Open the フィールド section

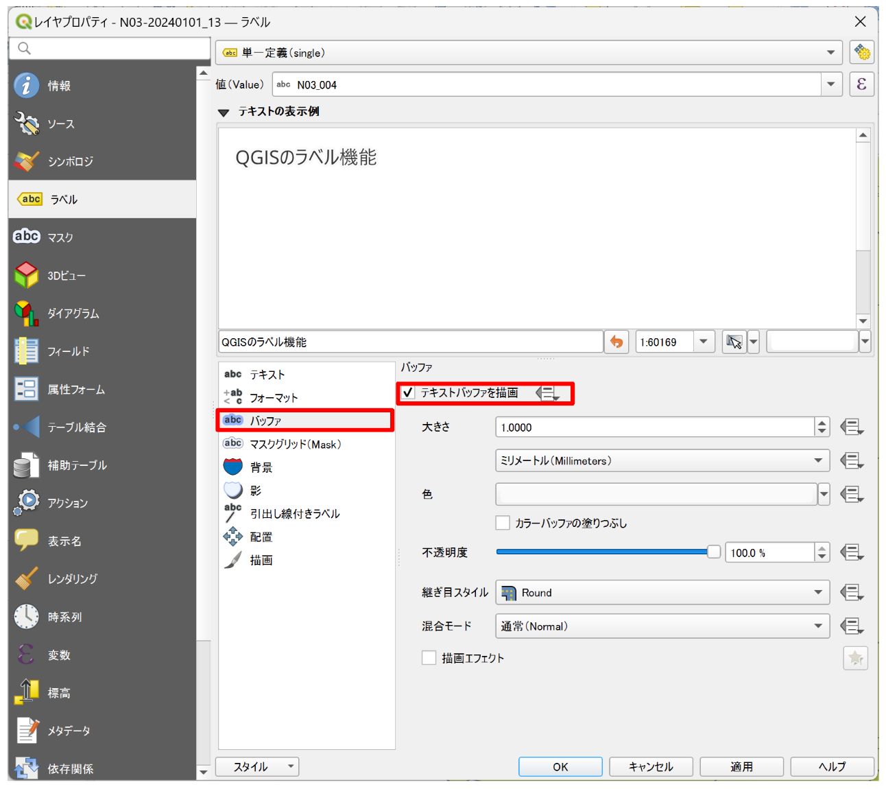click(102, 351)
